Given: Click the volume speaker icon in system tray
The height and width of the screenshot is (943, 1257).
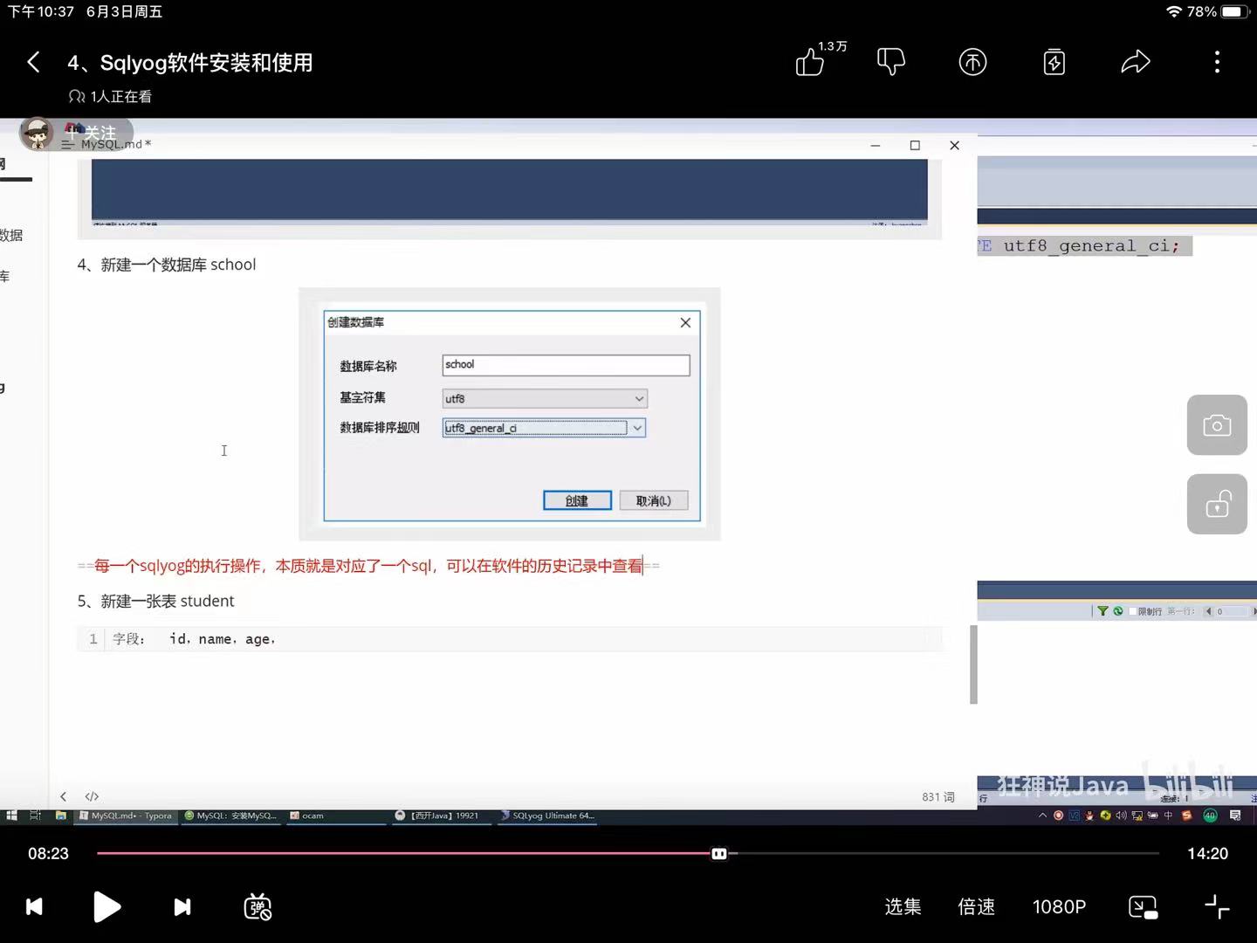Looking at the screenshot, I should pyautogui.click(x=1121, y=816).
